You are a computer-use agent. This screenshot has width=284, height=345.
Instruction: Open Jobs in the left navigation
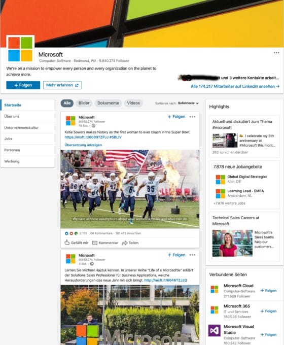pos(28,139)
